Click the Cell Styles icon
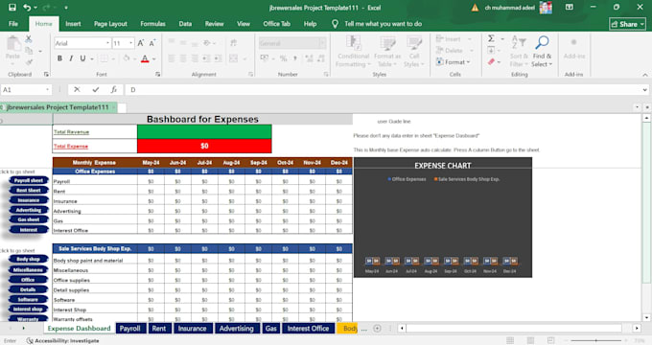The width and height of the screenshot is (652, 345). 414,43
